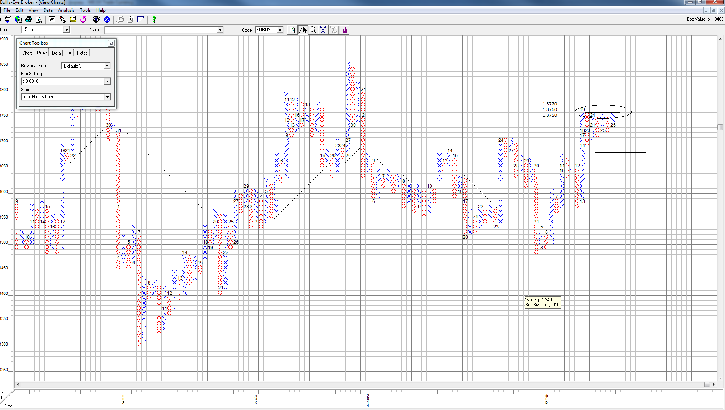
Task: Click the Box Value text in toolbar area
Action: tap(705, 19)
